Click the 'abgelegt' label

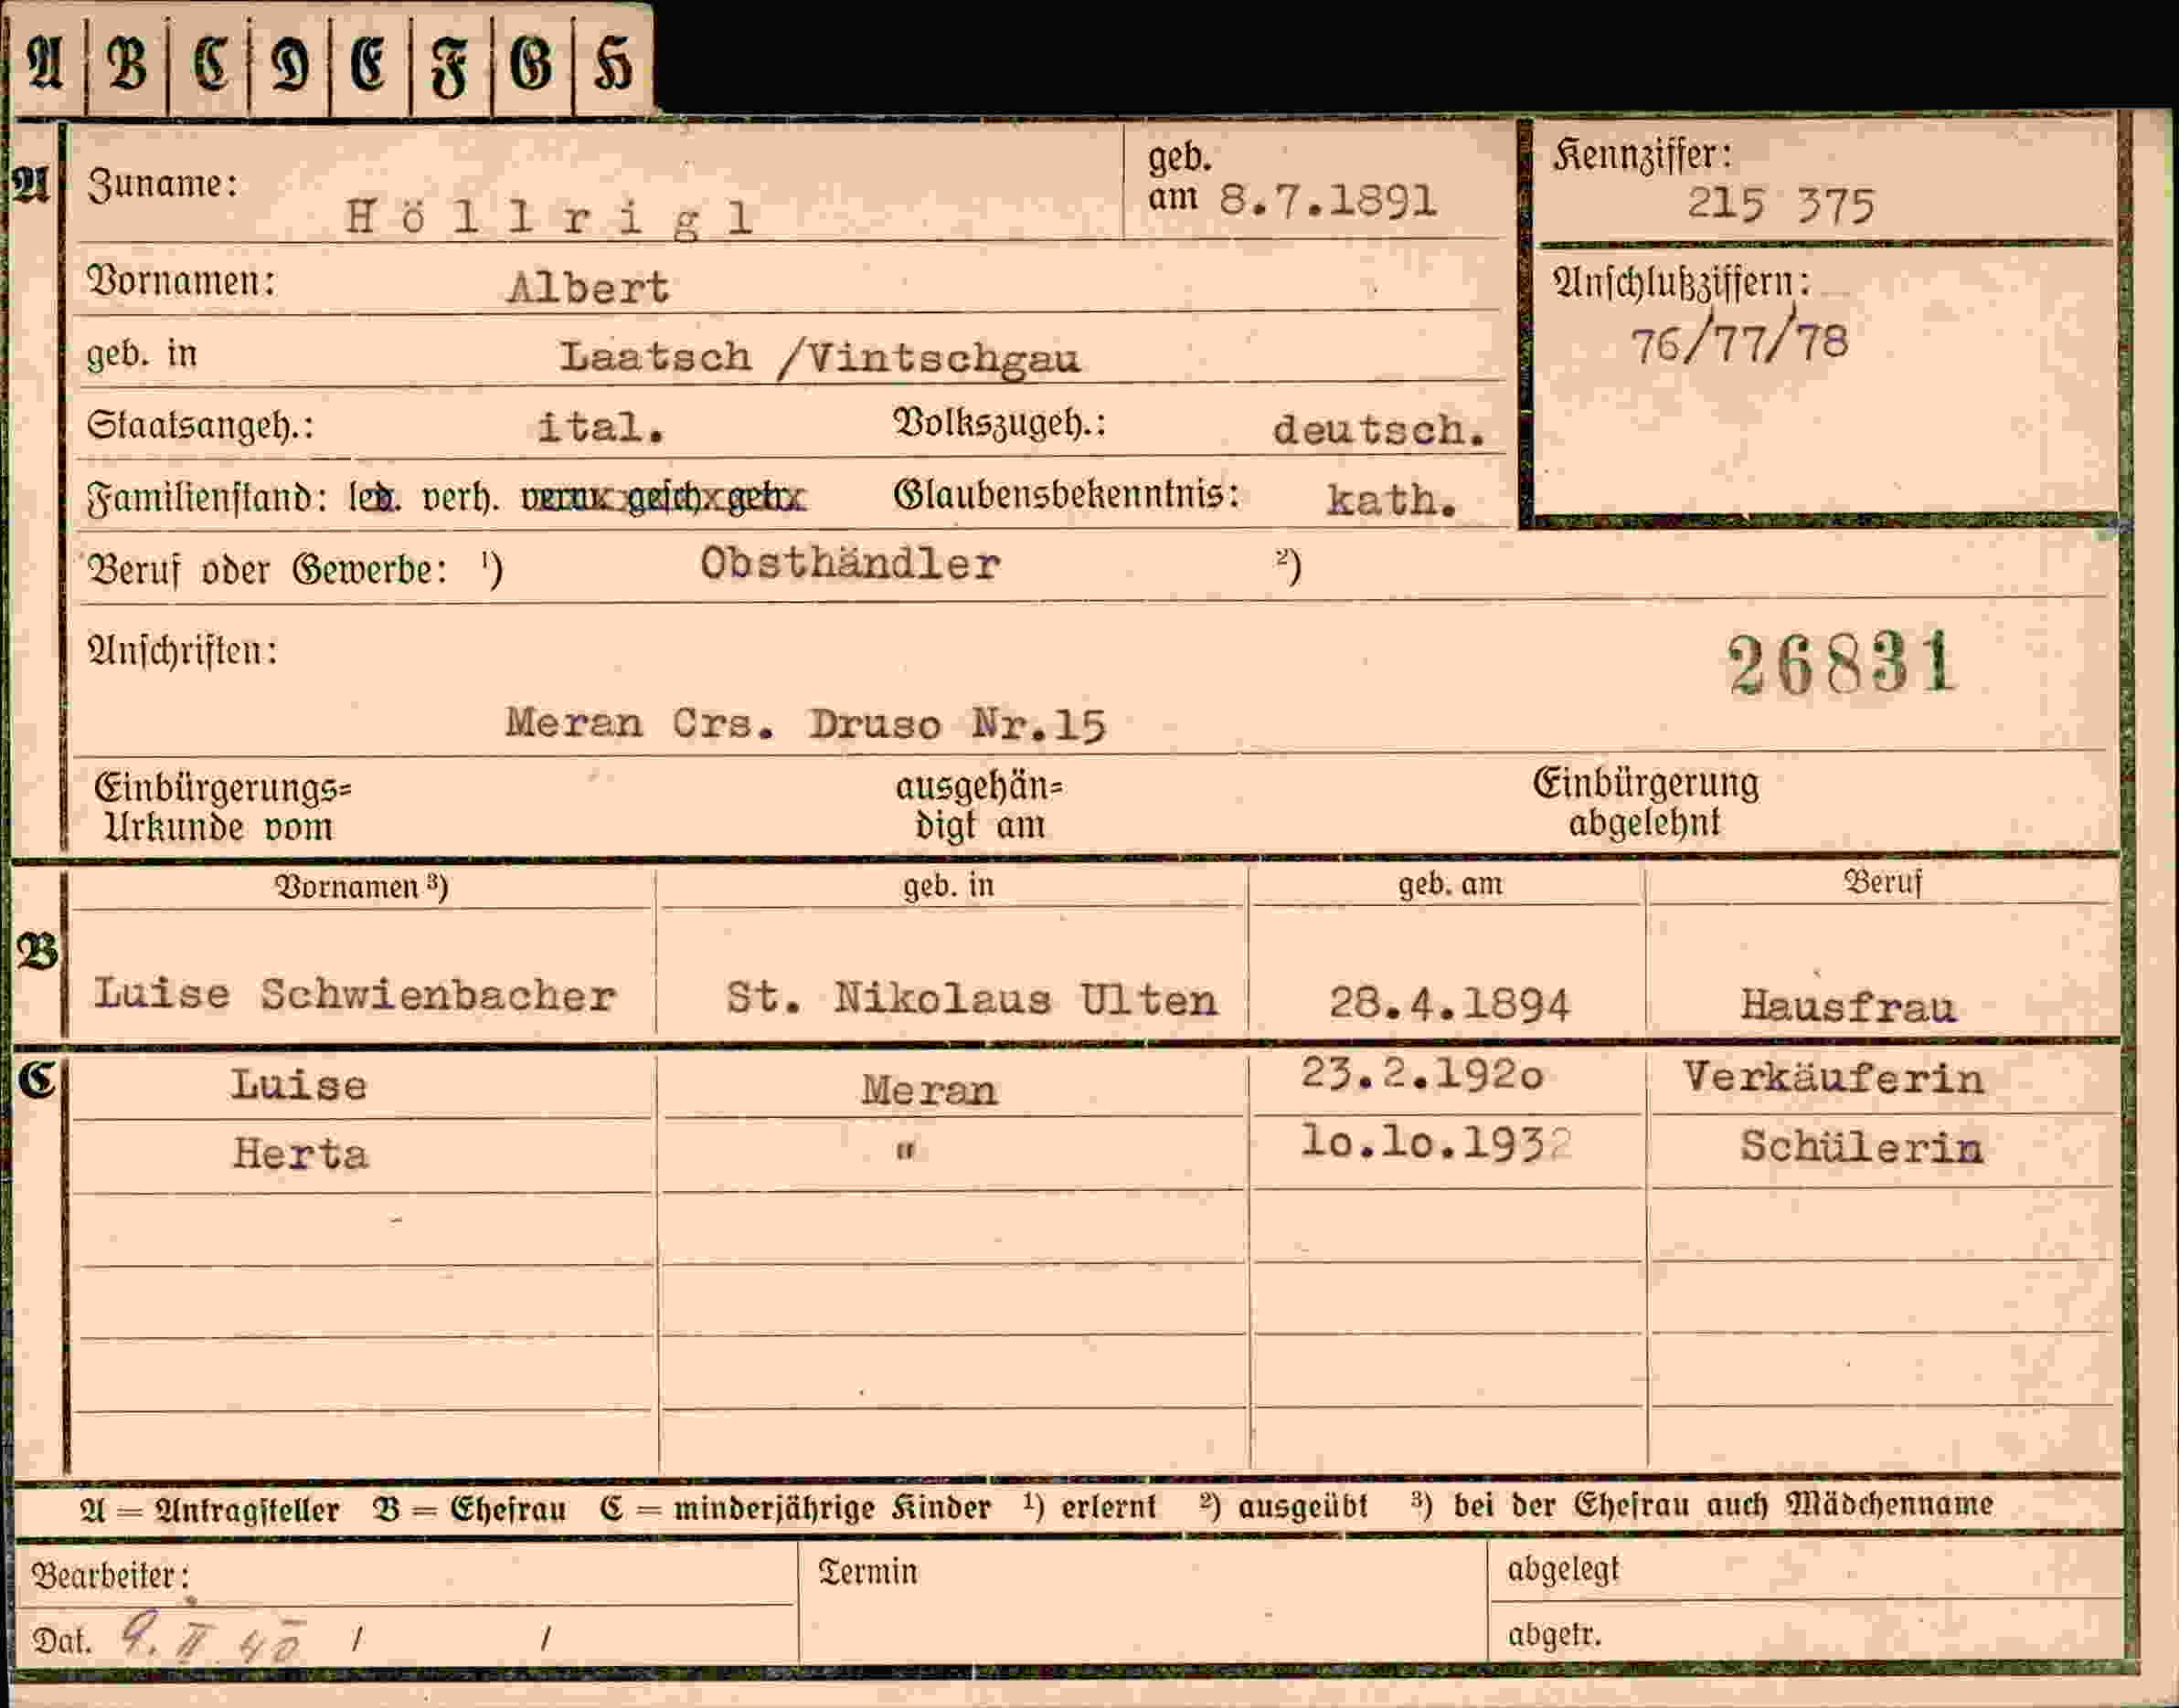click(x=1563, y=1571)
